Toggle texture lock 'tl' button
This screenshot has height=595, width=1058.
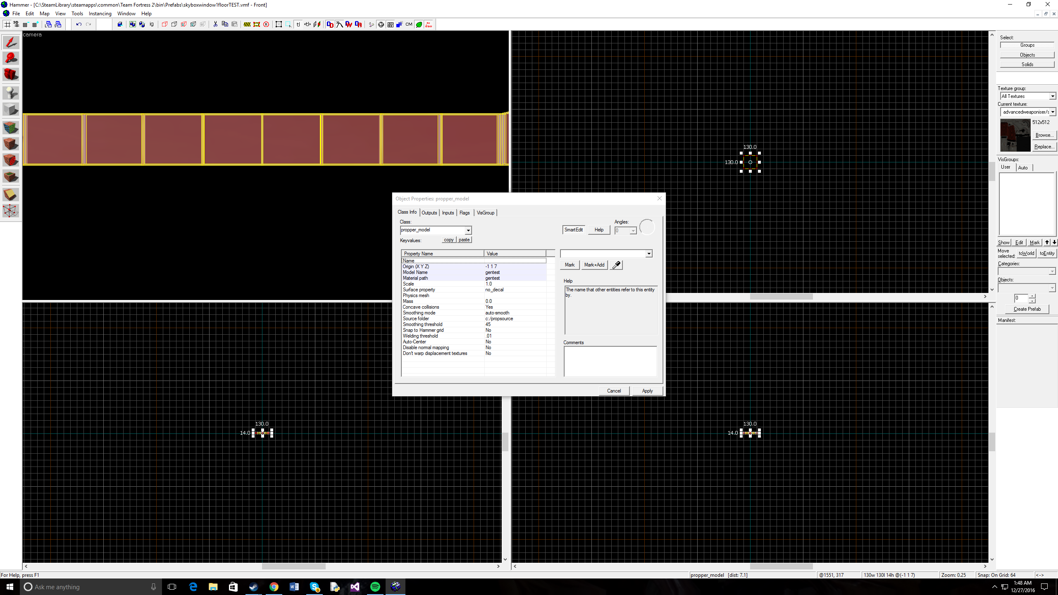(298, 24)
